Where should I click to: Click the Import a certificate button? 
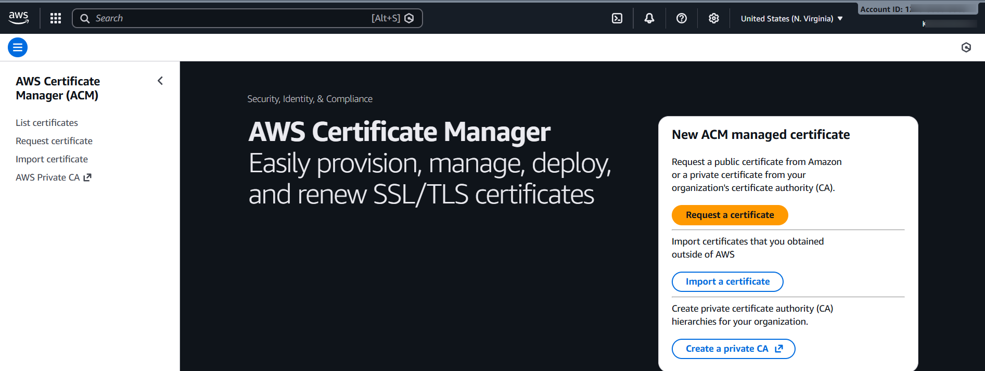pos(727,282)
